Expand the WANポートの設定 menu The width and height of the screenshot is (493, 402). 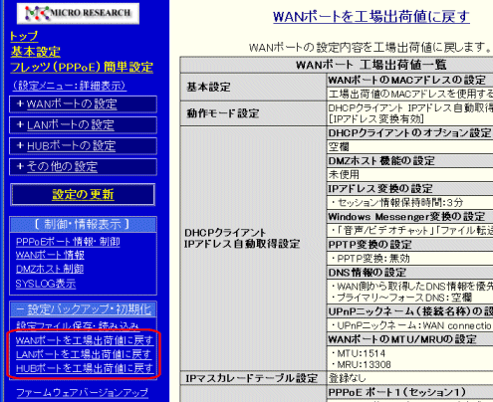click(83, 104)
